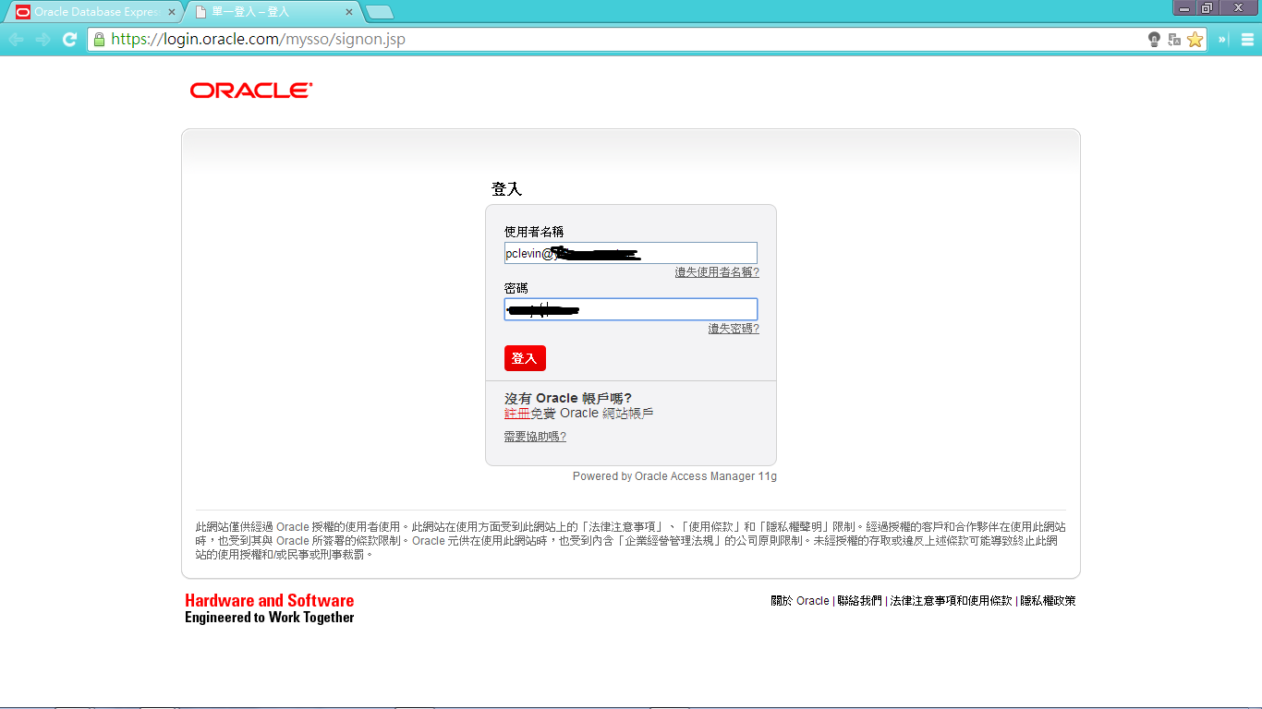Click the Oracle logo
Screen dimensions: 1262x709
point(251,90)
